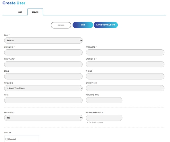Click the Last Name input box
Screen dimensions: 170x142
click(x=125, y=64)
